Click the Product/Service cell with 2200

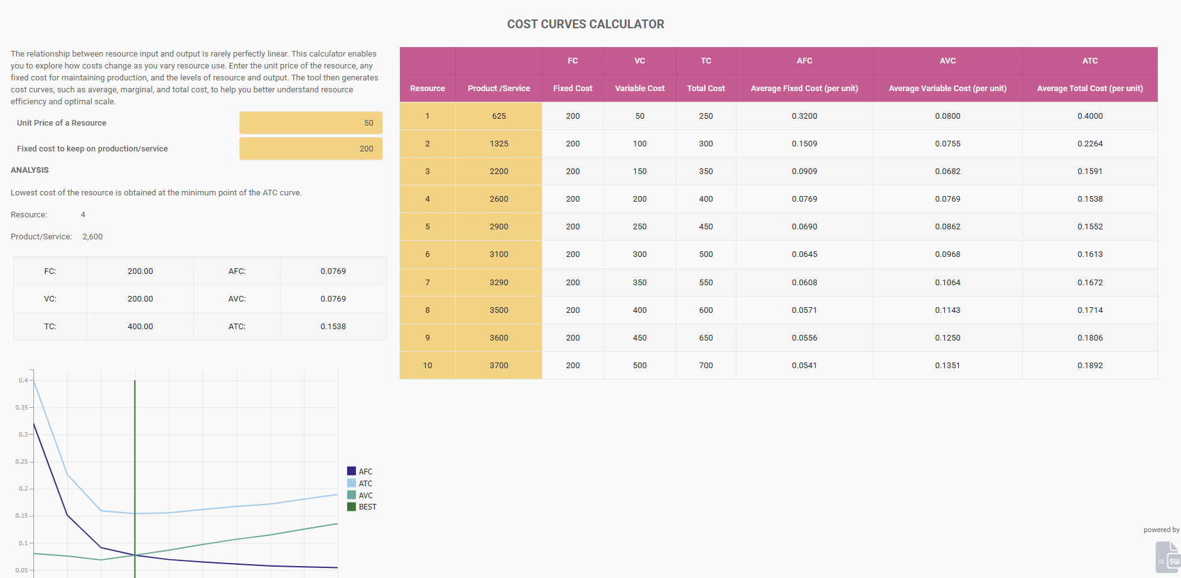coord(499,172)
